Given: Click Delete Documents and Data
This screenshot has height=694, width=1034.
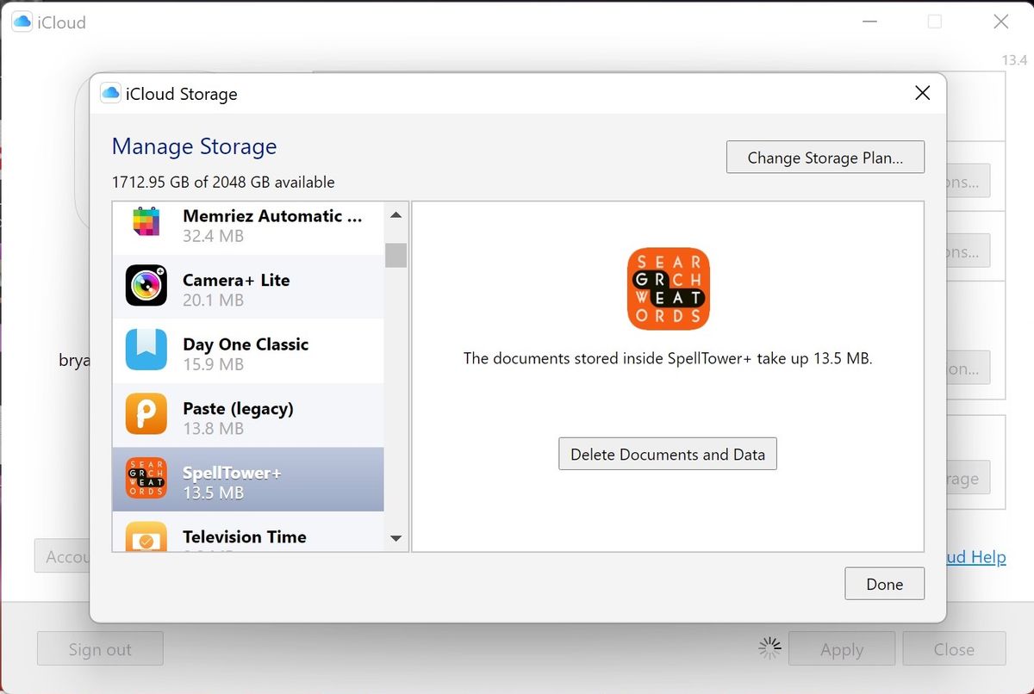Looking at the screenshot, I should [667, 454].
